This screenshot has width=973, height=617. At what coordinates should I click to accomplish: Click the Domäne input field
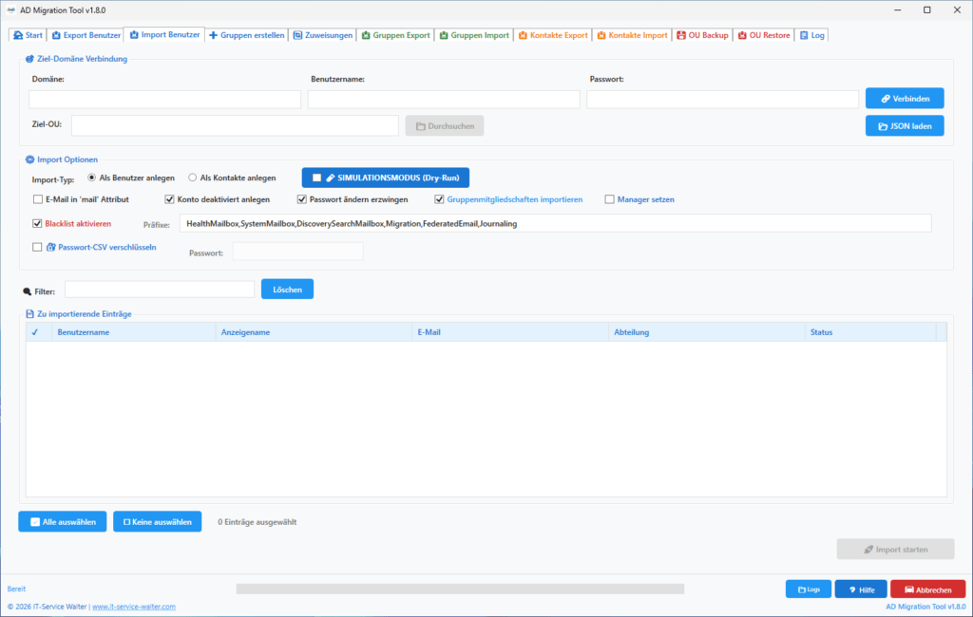pyautogui.click(x=164, y=100)
